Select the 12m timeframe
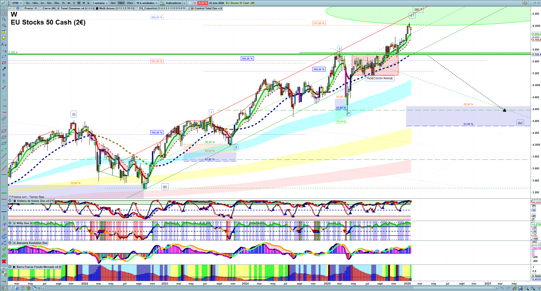Viewport: 541px width, 291px height. click(49, 3)
